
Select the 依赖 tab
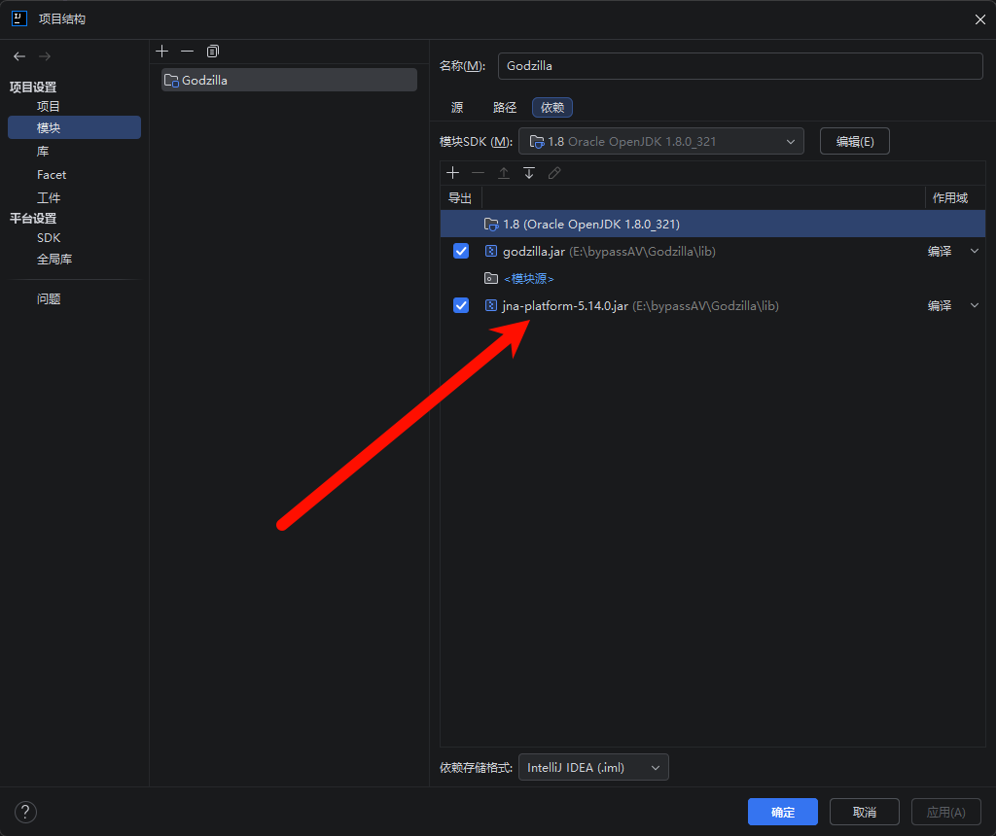pyautogui.click(x=552, y=108)
